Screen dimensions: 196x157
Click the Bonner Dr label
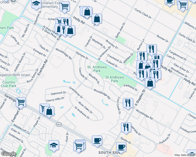[x=162, y=38]
